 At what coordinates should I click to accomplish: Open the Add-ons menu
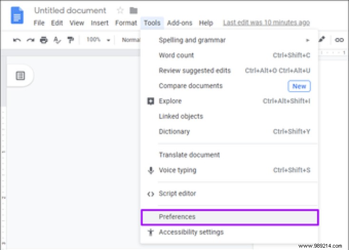coord(180,23)
